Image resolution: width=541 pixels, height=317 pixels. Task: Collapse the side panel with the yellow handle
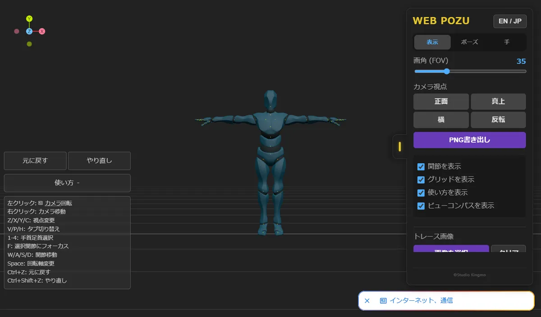(399, 147)
